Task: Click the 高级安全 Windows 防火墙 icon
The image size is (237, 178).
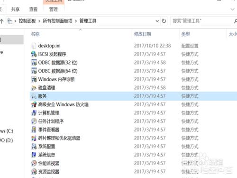Action: pos(34,104)
